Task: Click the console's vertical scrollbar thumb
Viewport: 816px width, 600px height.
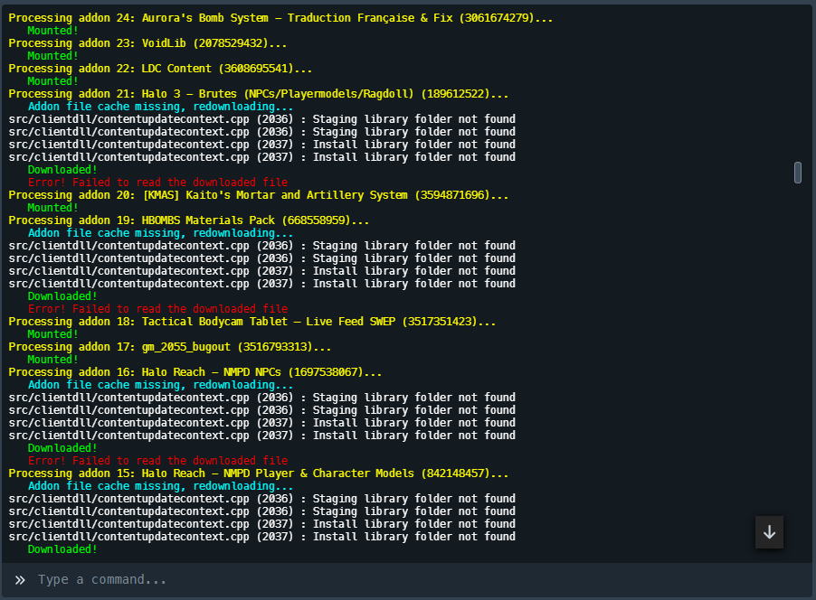Action: coord(797,173)
